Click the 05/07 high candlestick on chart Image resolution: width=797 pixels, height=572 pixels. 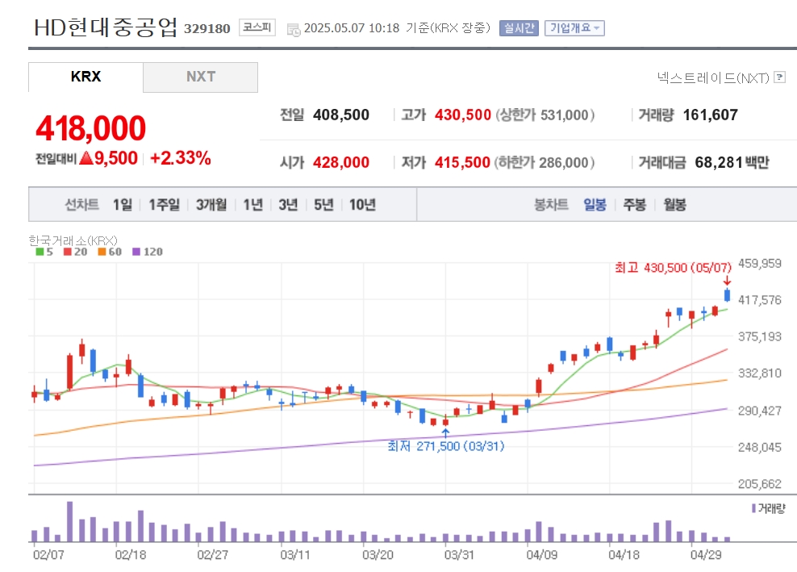coord(728,295)
